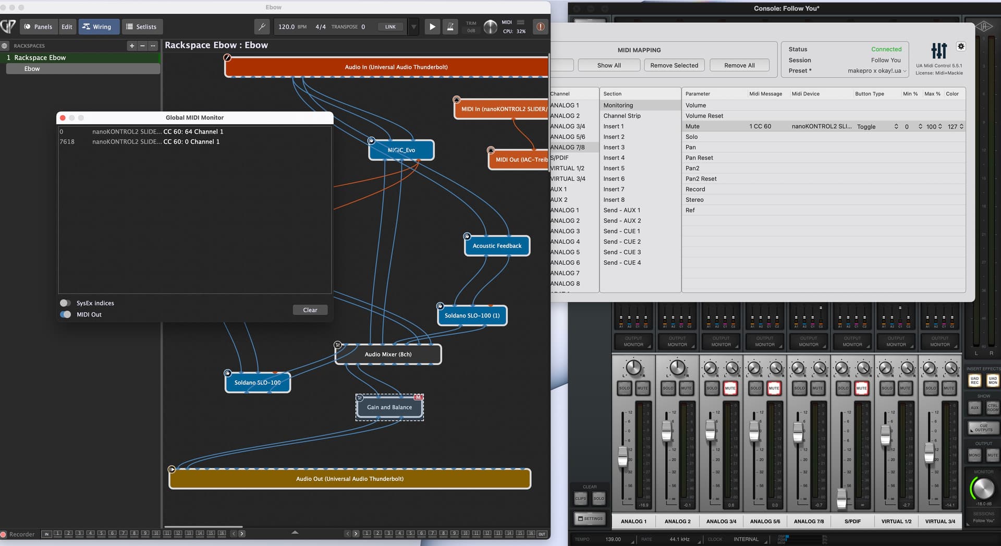The image size is (1001, 546).
Task: Open the Setlists view
Action: pyautogui.click(x=142, y=27)
